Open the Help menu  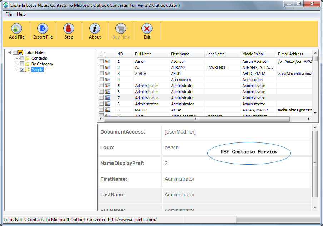(x=21, y=14)
